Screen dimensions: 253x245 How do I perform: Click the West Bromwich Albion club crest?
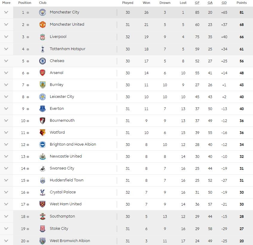tap(42, 241)
